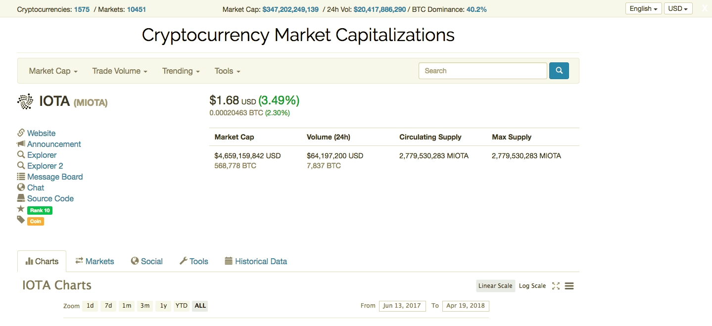Click the $4,659,159,842 USD market cap value
712x326 pixels.
tap(247, 156)
